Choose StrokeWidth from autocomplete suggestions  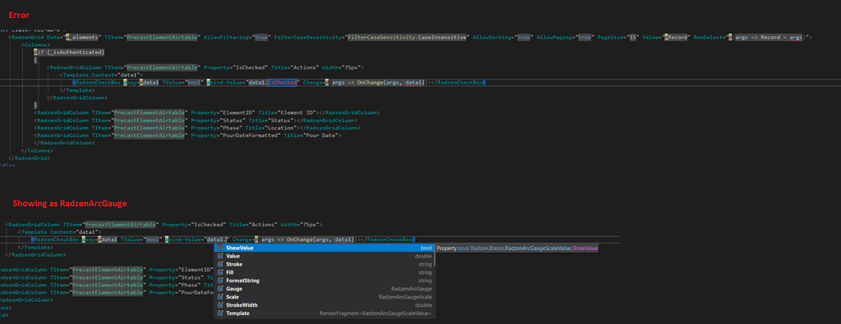click(x=324, y=305)
